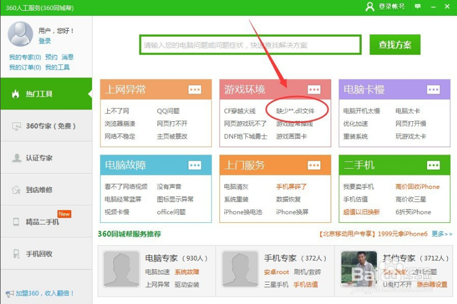
Task: Select the 热门工具 sidebar tab
Action: 46,94
